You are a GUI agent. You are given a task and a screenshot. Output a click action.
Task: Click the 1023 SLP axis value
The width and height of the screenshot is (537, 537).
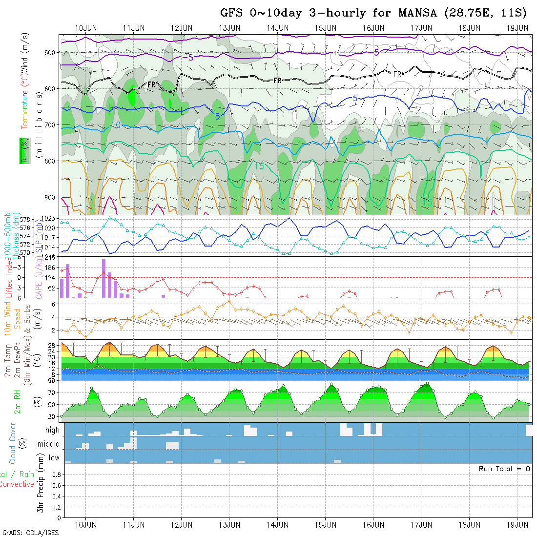(x=48, y=219)
